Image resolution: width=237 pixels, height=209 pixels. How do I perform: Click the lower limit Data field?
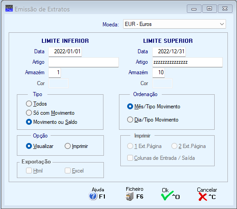tap(65, 51)
